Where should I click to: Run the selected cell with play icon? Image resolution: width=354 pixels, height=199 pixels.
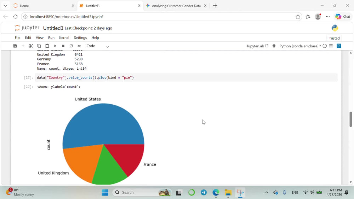(55, 46)
